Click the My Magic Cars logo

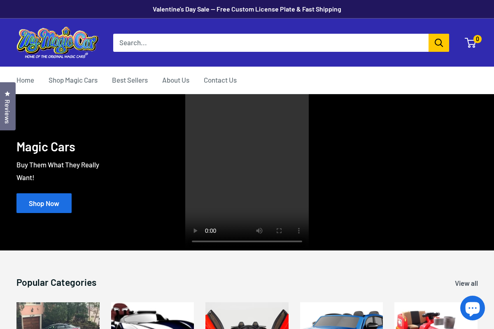point(57,42)
